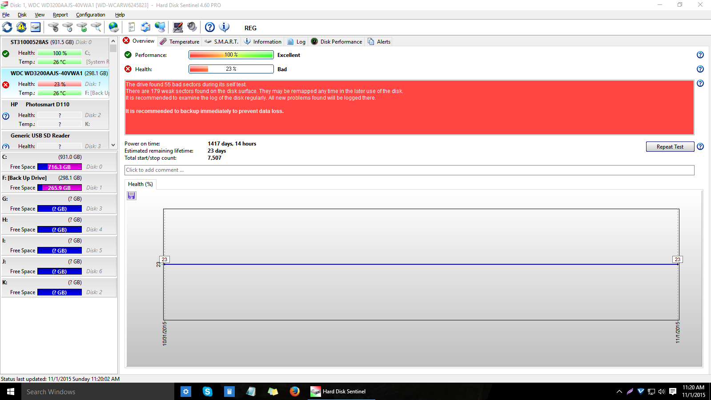711x400 pixels.
Task: Click the F: [Back Up Drive] partition entry
Action: [59, 182]
